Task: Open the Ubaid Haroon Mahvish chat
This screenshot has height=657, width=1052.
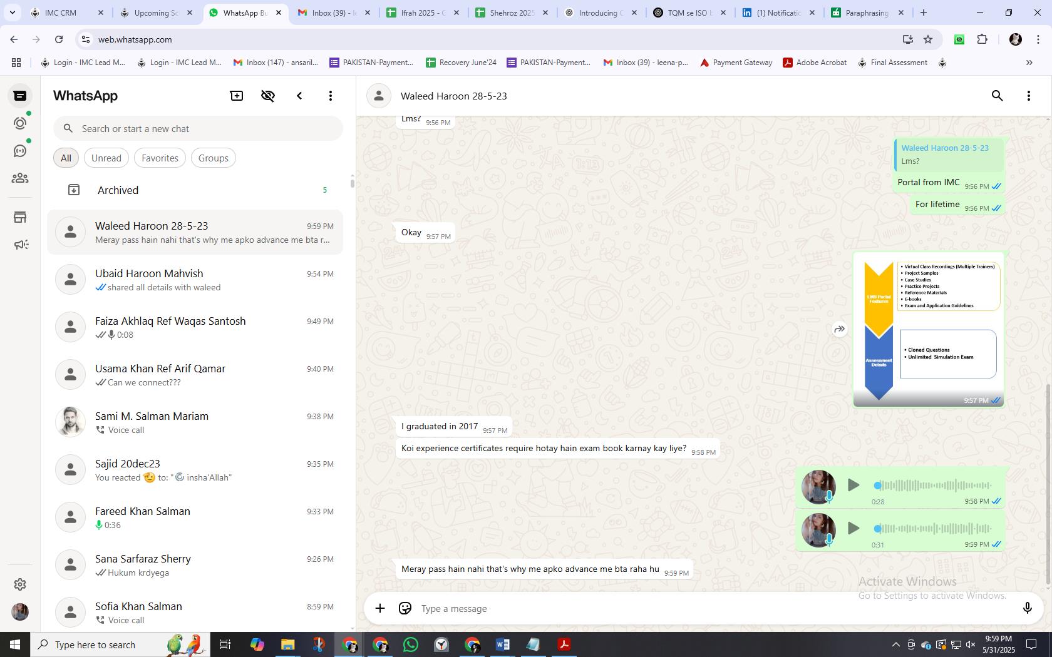Action: pos(195,280)
